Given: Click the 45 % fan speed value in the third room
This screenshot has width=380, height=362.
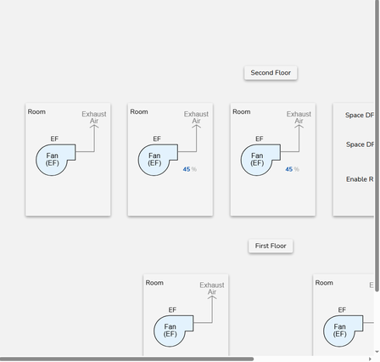Looking at the screenshot, I should 292,169.
